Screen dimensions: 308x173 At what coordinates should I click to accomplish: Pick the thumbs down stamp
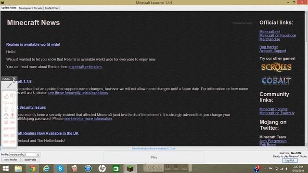(x=13, y=96)
